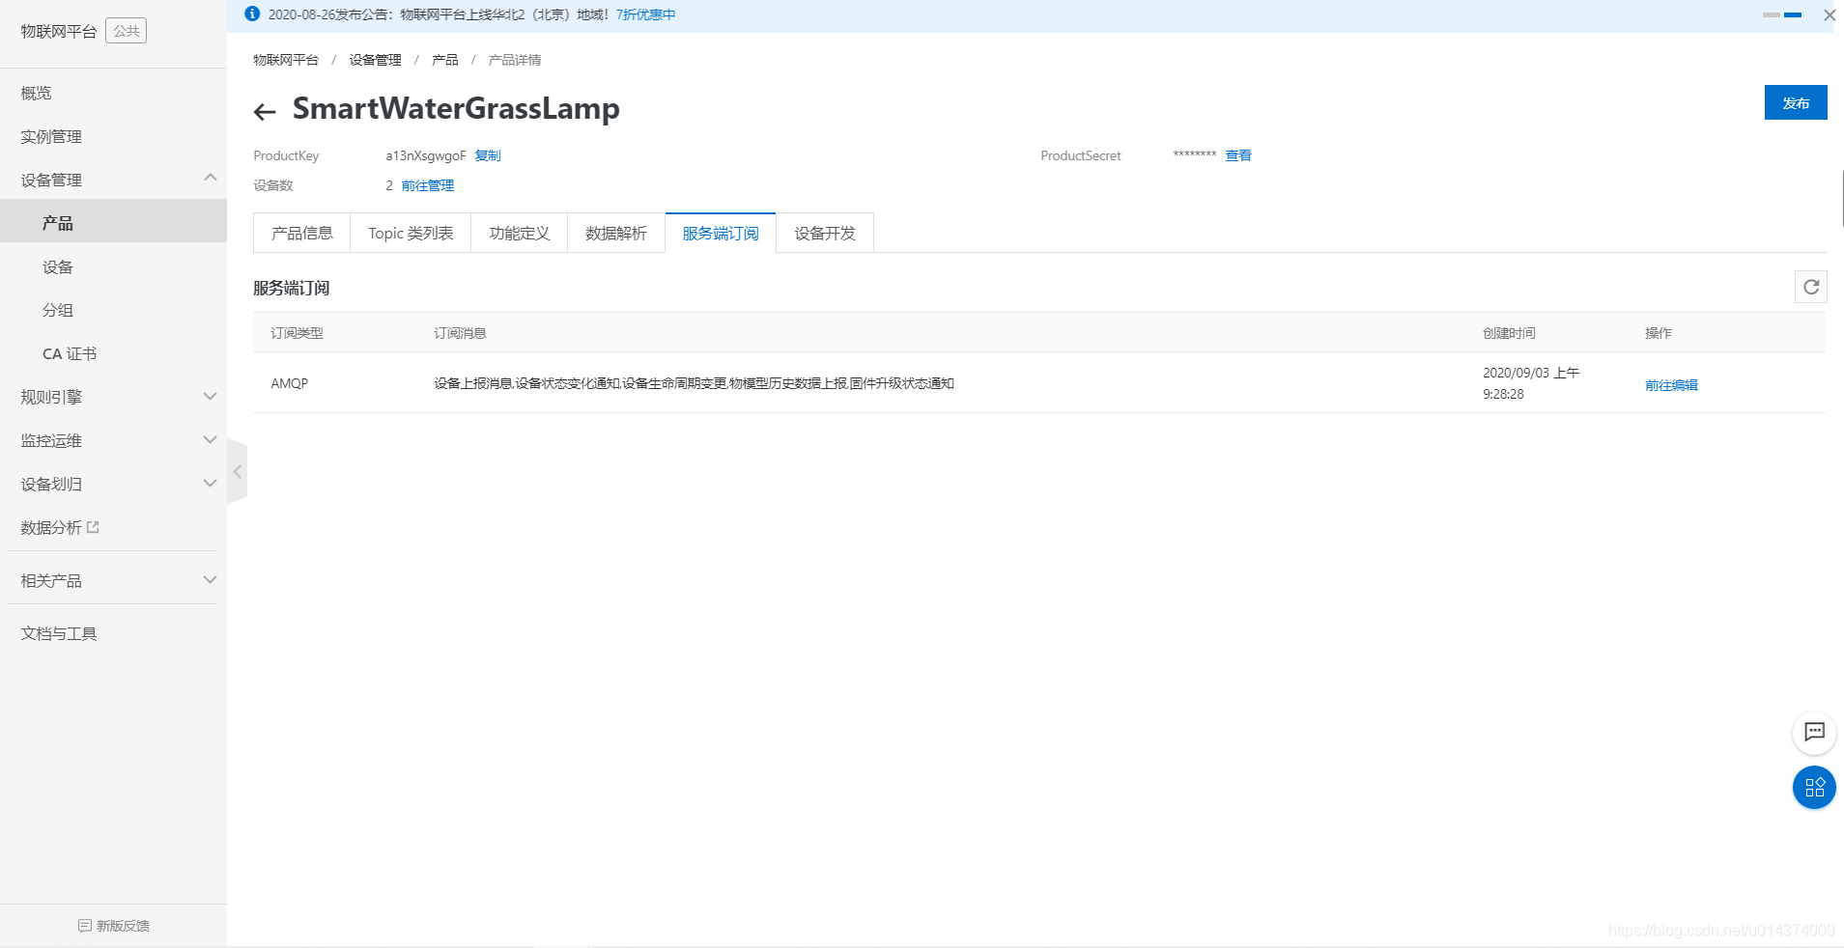
Task: Click the announcement banner page indicator
Action: coord(1782,14)
